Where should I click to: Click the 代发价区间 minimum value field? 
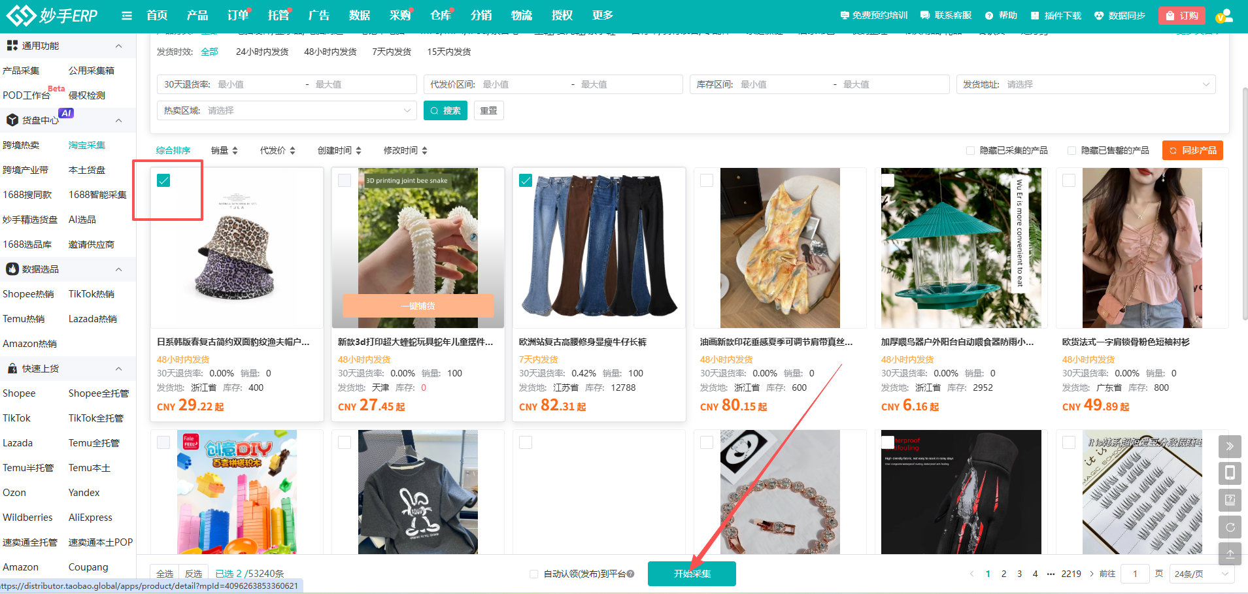point(523,84)
